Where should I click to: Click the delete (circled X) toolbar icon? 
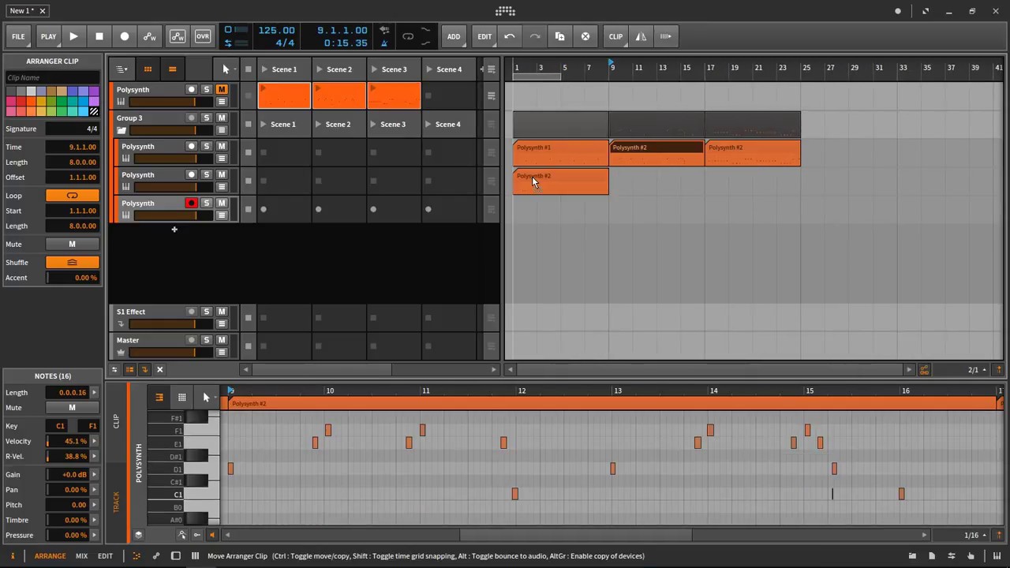click(585, 36)
